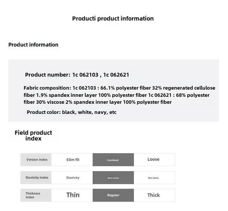This screenshot has width=228, height=211.
Task: Pick the "Elasticity" option cell
Action: tap(73, 178)
